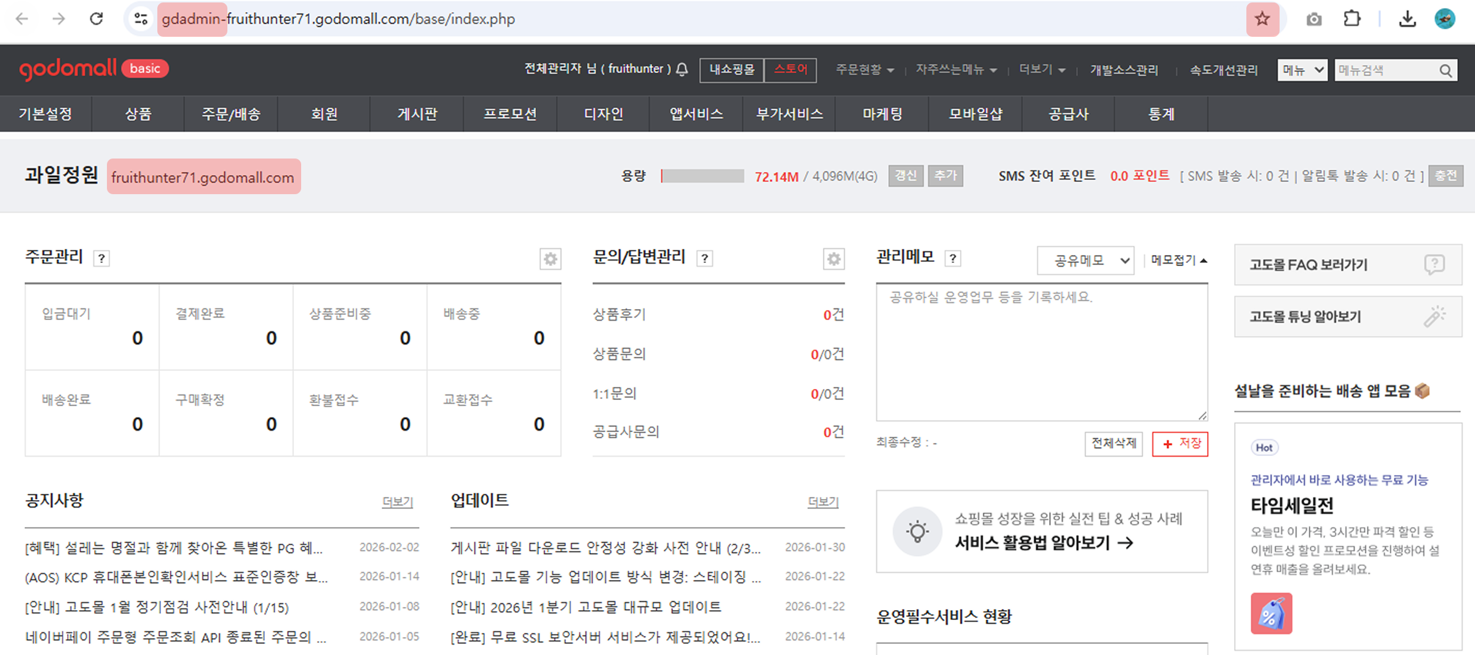The image size is (1475, 655).
Task: Click the 관리메모 help question-mark icon
Action: pos(953,259)
